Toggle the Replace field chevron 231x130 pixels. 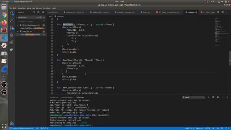16,17
